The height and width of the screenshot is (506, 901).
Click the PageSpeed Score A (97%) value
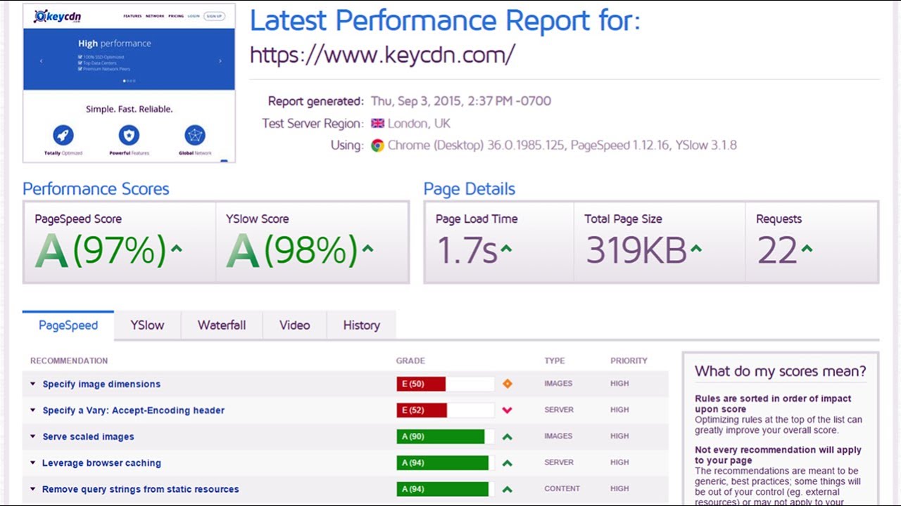(x=101, y=251)
